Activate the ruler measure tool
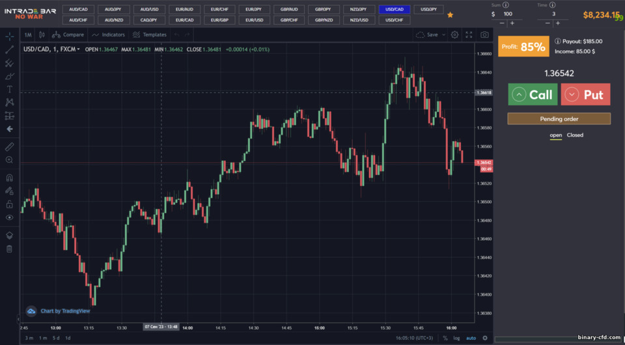 10,146
